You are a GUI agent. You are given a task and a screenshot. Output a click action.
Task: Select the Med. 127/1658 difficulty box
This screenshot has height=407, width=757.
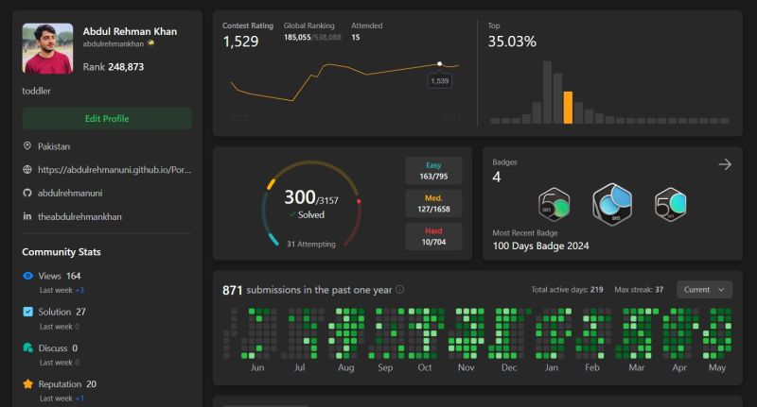pos(433,203)
